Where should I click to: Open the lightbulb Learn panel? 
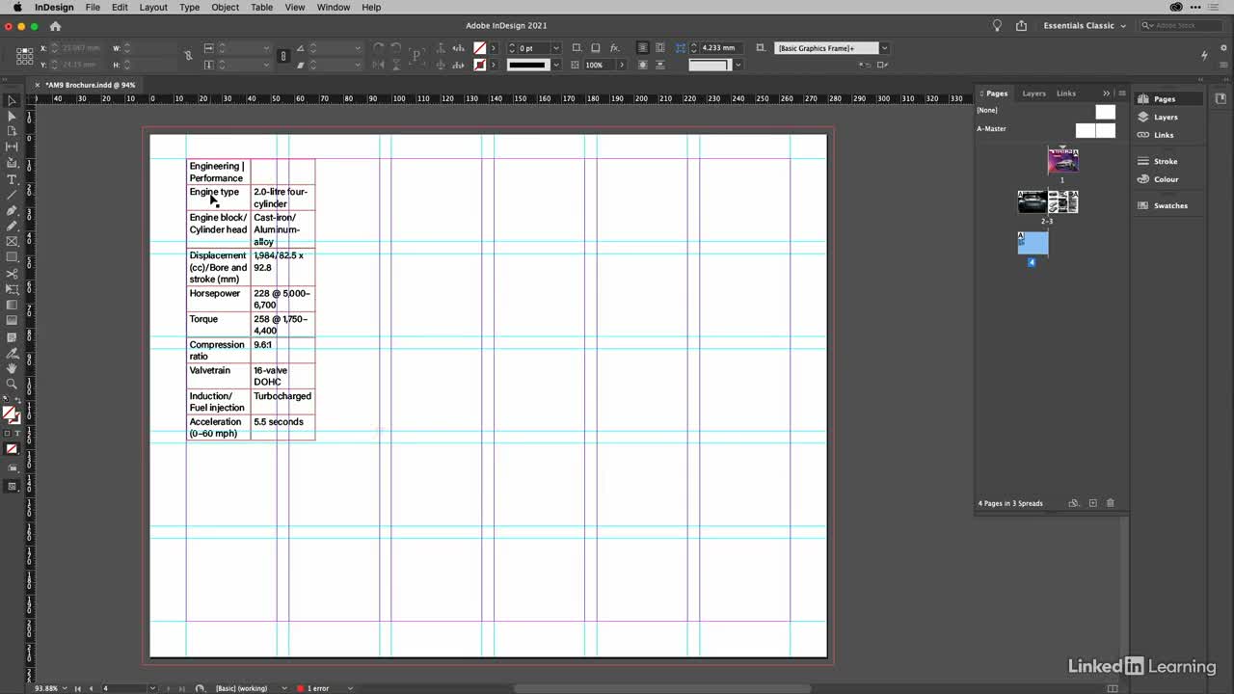tap(998, 26)
